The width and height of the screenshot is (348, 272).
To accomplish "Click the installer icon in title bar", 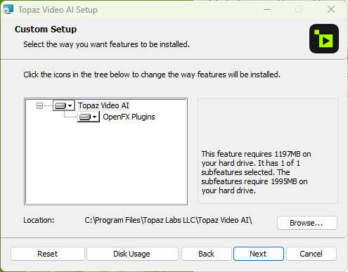I will [8, 10].
